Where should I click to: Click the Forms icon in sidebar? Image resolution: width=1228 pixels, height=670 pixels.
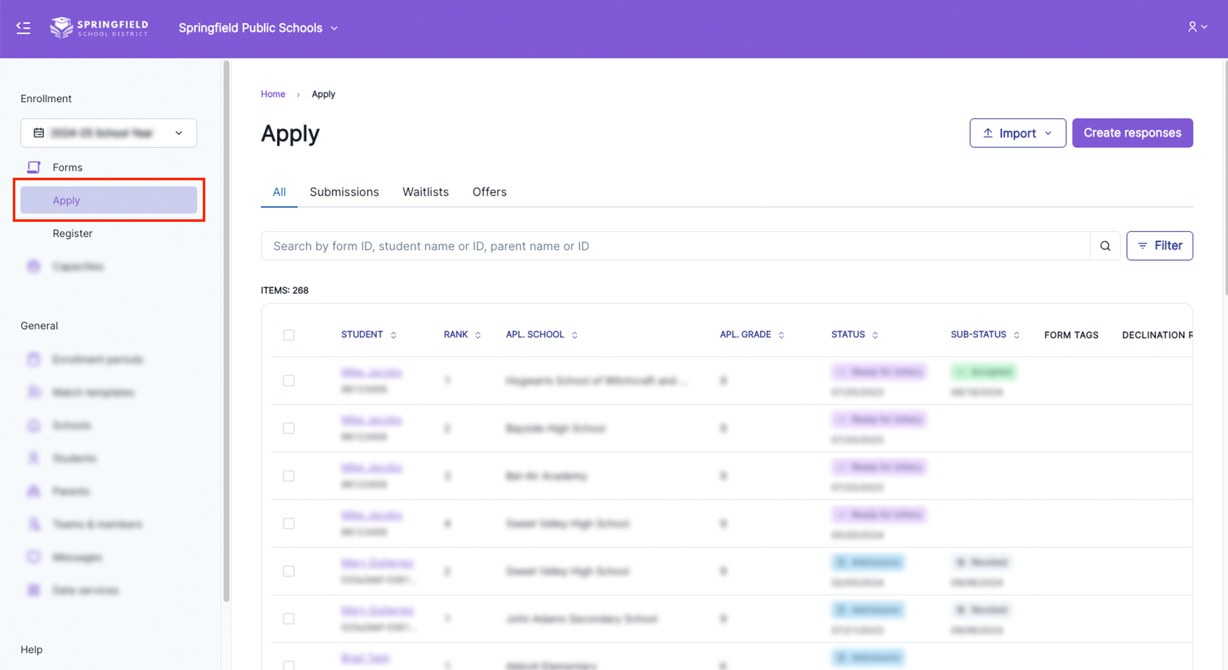[x=34, y=167]
